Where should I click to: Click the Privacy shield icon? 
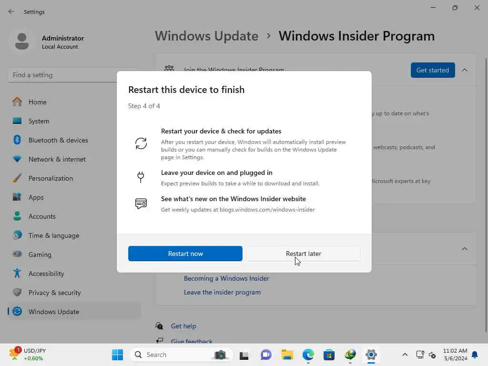(x=17, y=292)
